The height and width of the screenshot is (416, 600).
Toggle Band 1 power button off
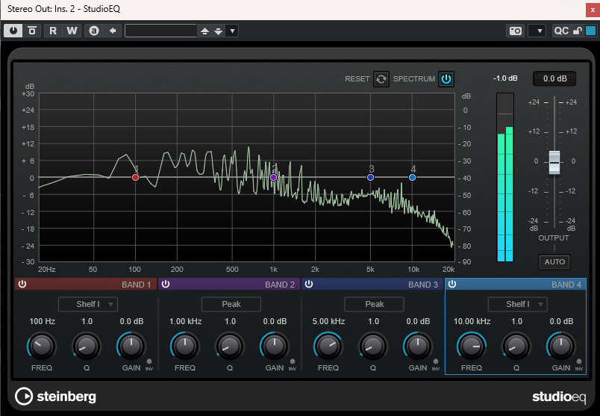(x=22, y=285)
